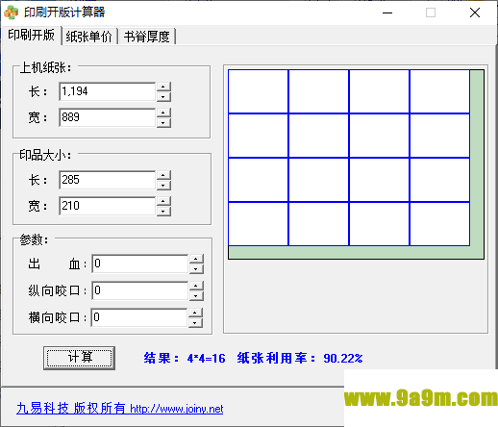Increase the 横向咬口 value with up arrow
Screen dimensions: 498x427
(x=195, y=313)
